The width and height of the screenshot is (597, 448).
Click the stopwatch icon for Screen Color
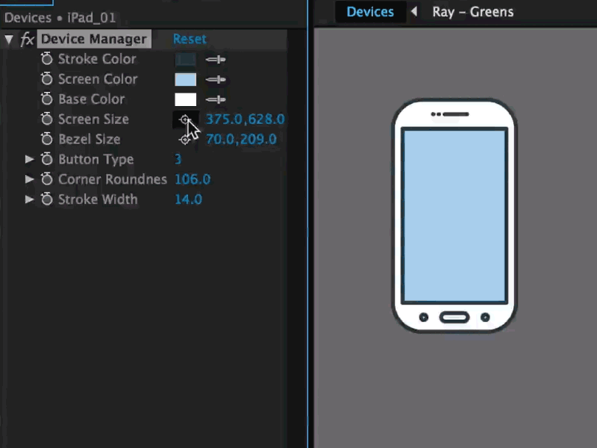tap(46, 79)
